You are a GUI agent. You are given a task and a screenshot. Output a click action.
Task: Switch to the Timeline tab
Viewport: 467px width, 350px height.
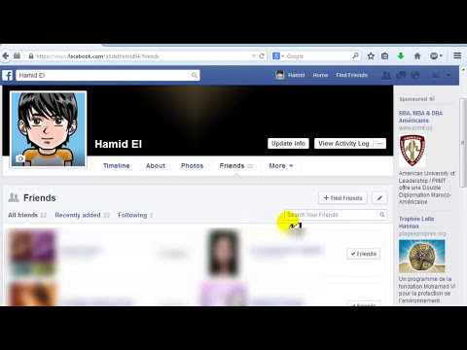tap(117, 165)
